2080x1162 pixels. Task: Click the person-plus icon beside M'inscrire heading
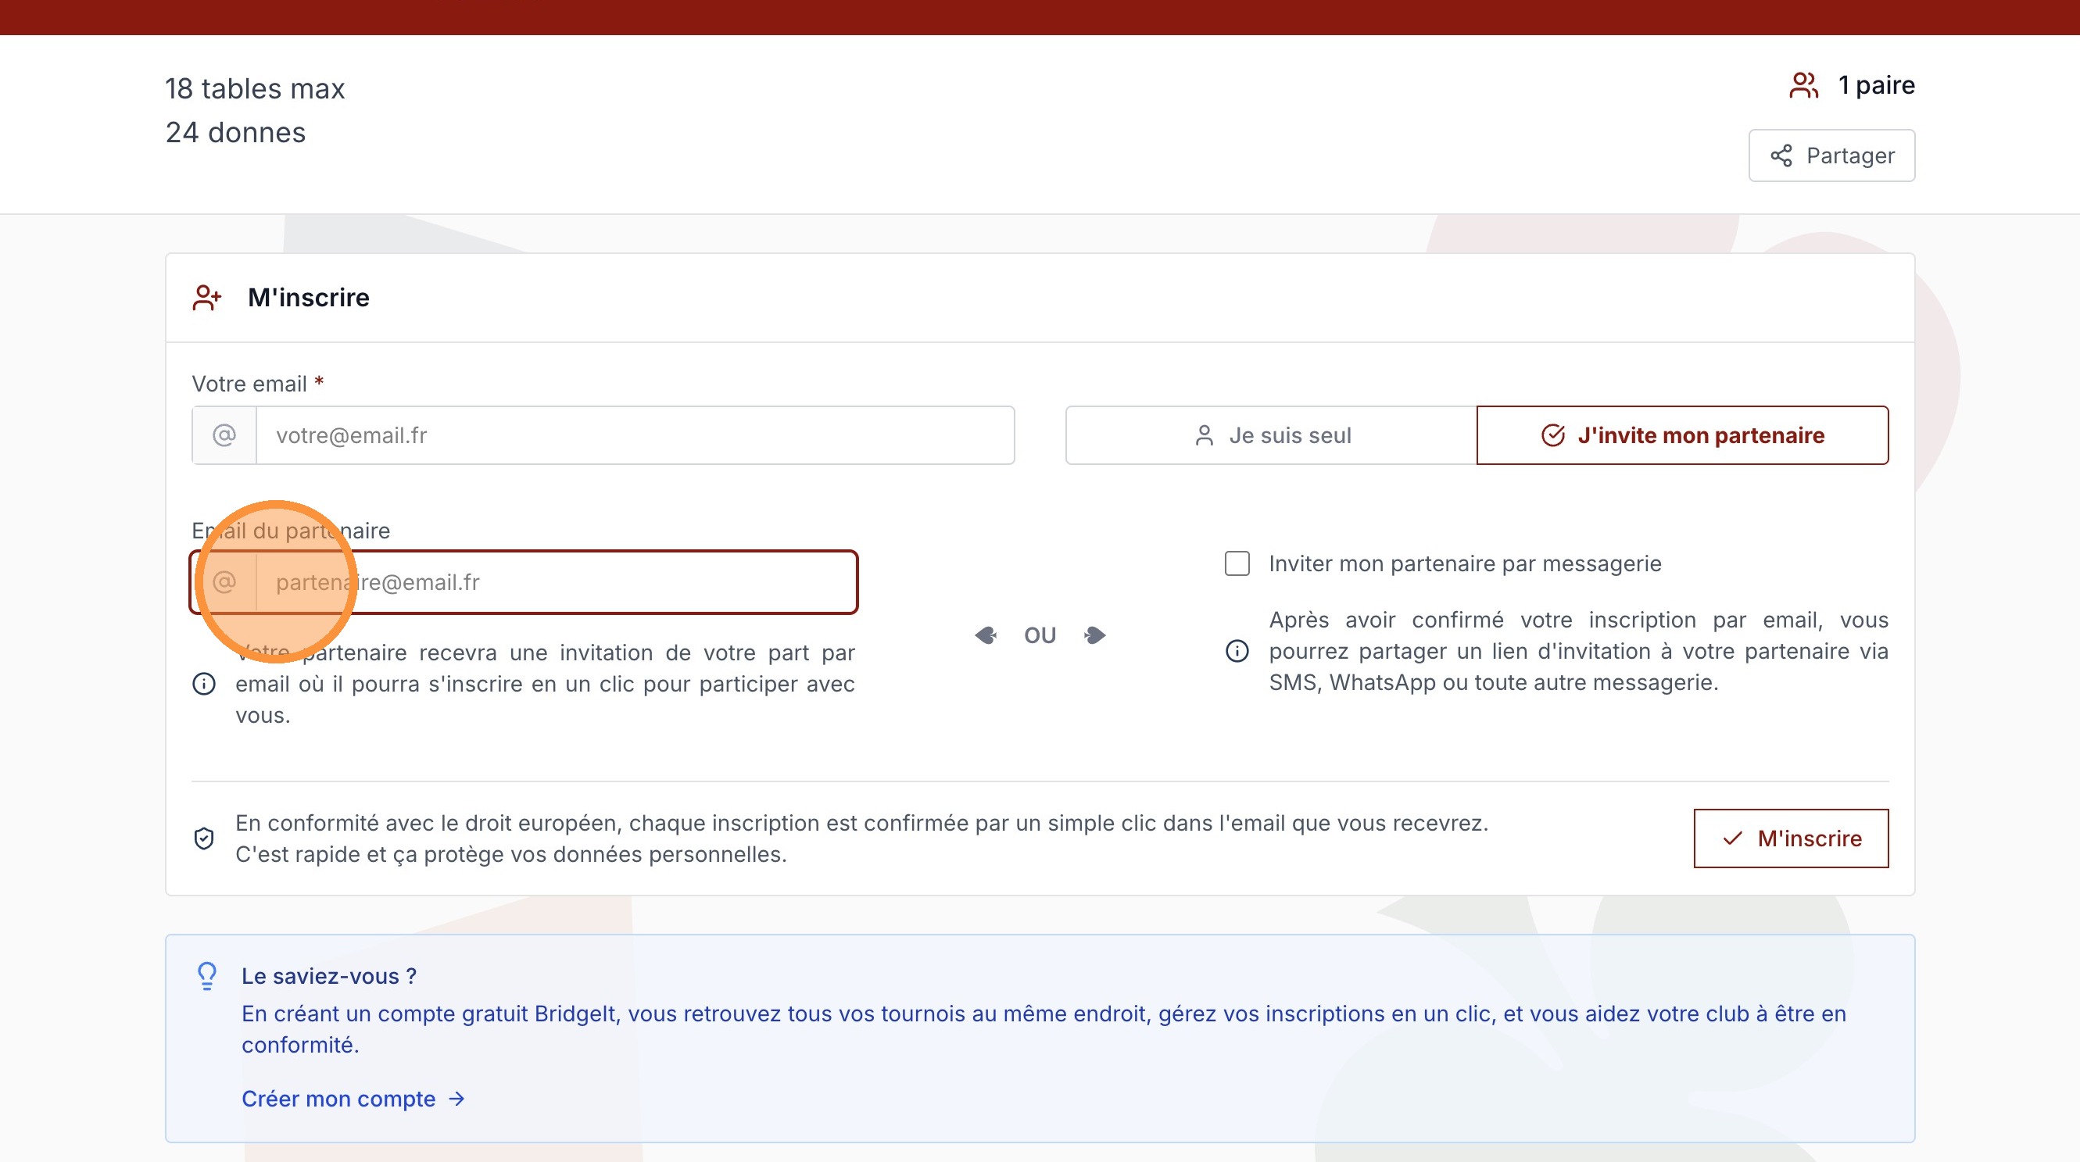click(x=205, y=297)
